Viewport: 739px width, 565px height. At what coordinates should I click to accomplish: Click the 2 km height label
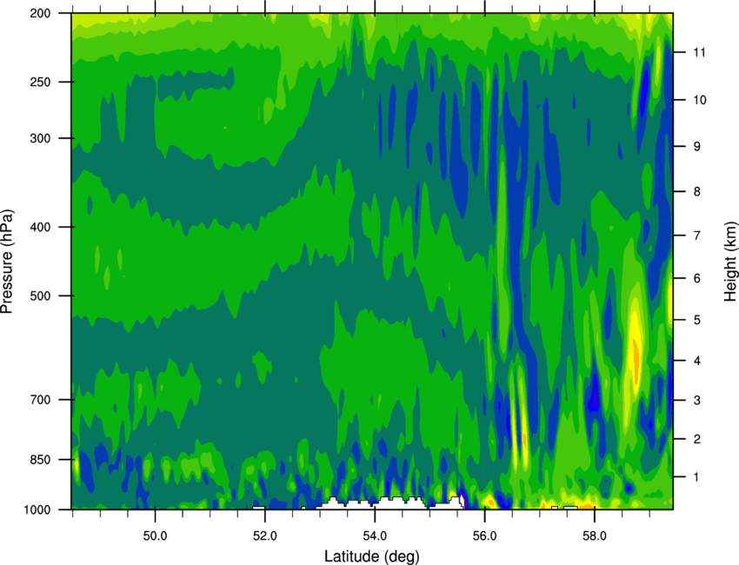pyautogui.click(x=696, y=439)
